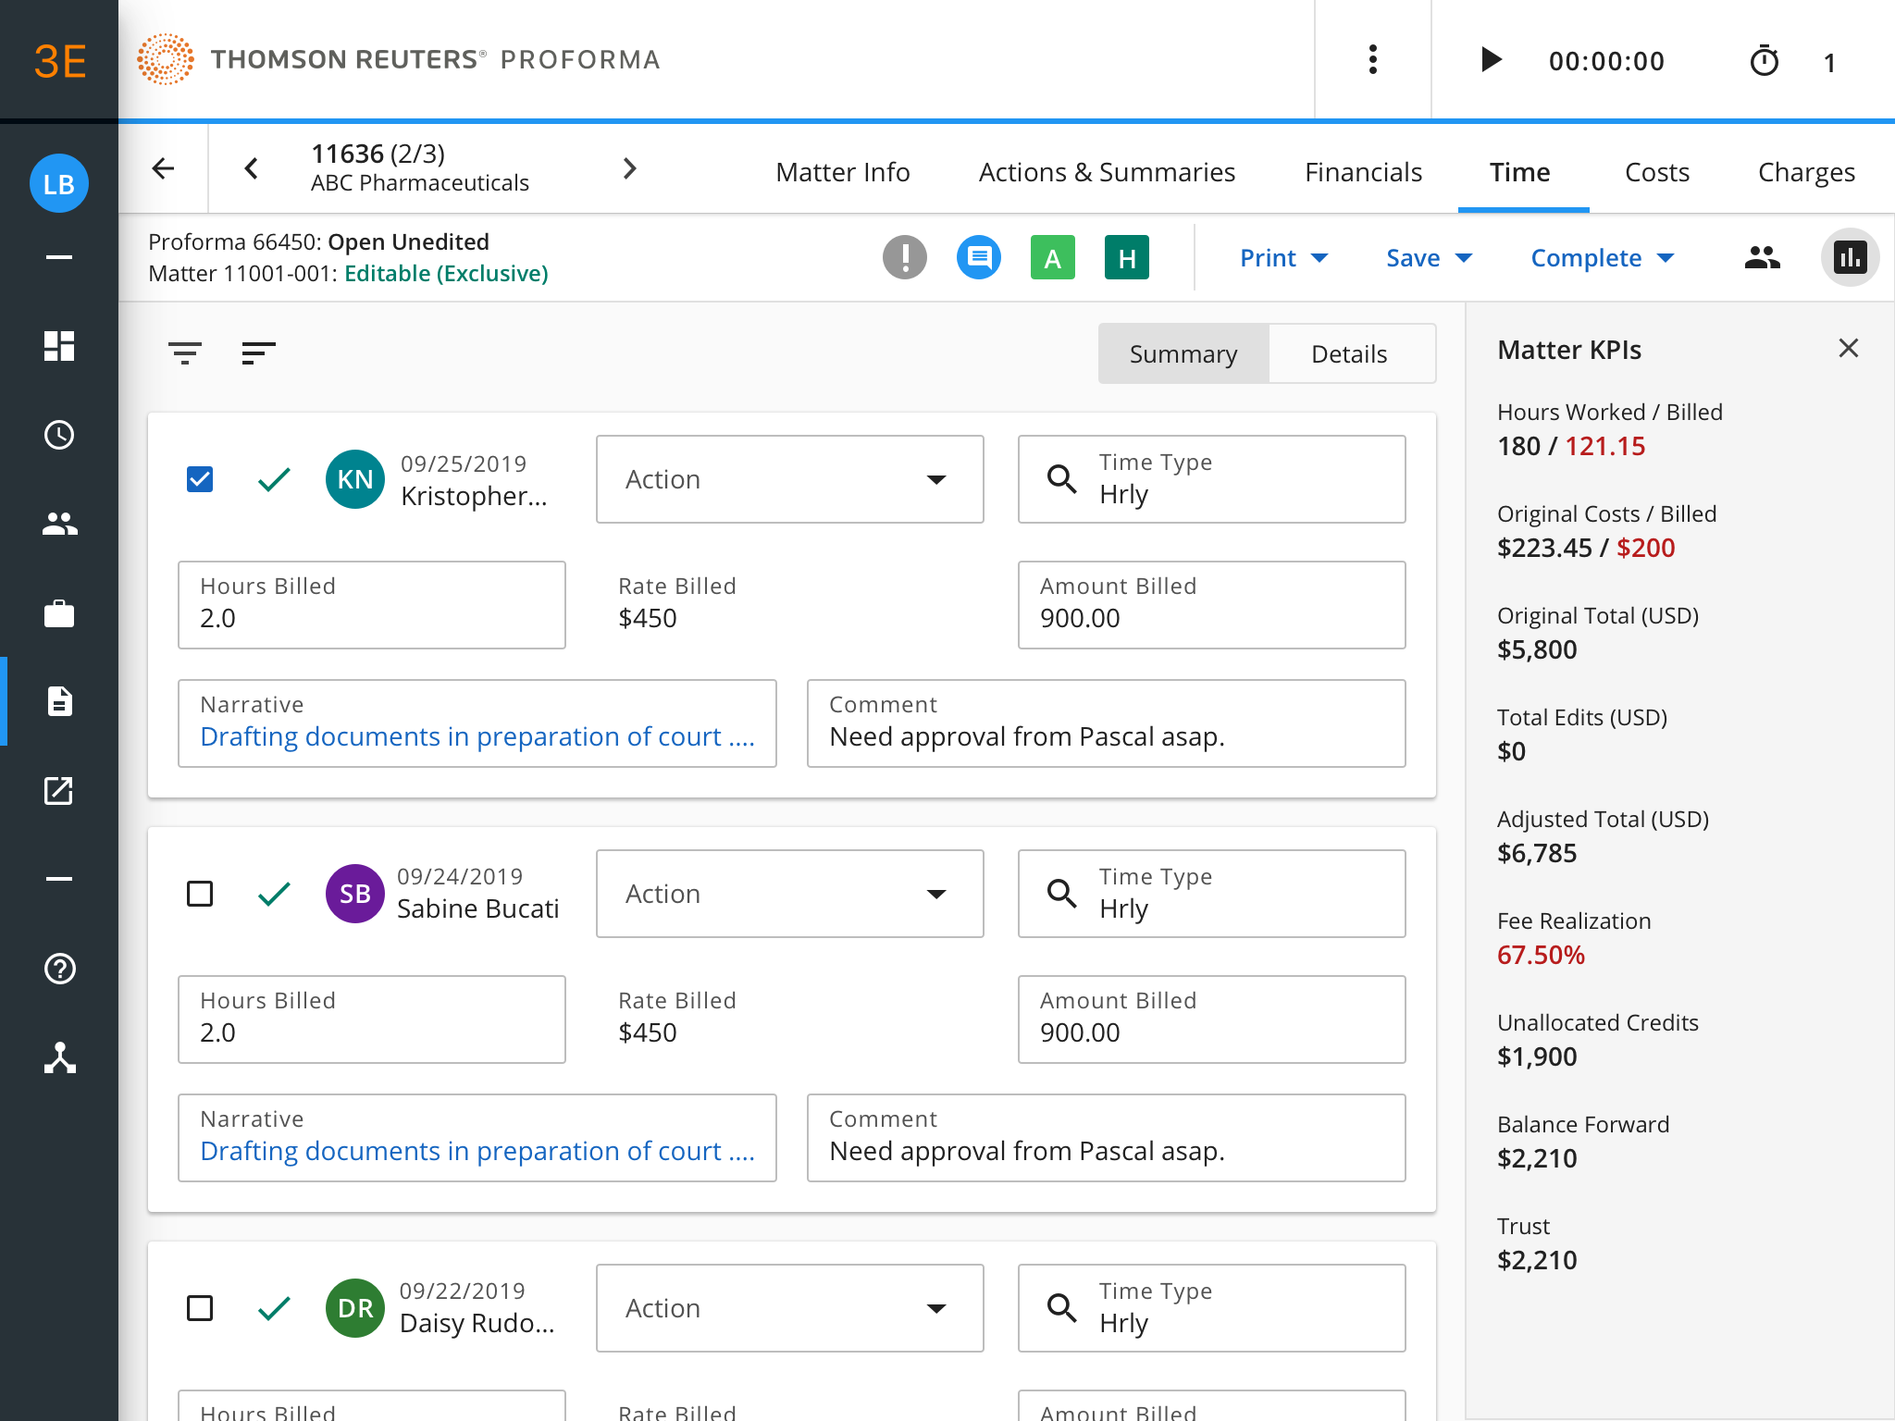
Task: Open the three-dot overflow menu
Action: tap(1373, 60)
